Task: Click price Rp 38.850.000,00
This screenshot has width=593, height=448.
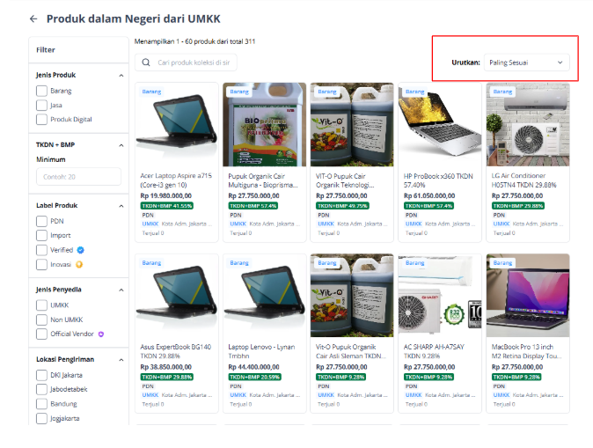Action: (x=166, y=367)
